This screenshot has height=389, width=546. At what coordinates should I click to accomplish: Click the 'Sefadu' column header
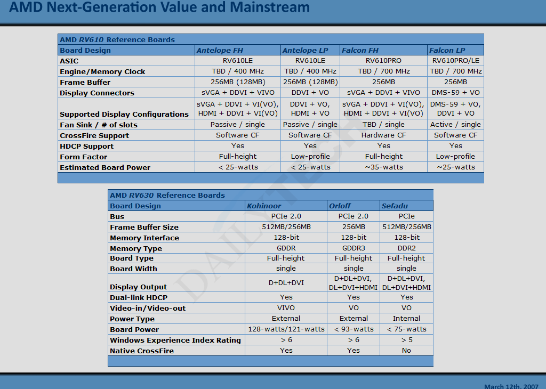tap(394, 206)
